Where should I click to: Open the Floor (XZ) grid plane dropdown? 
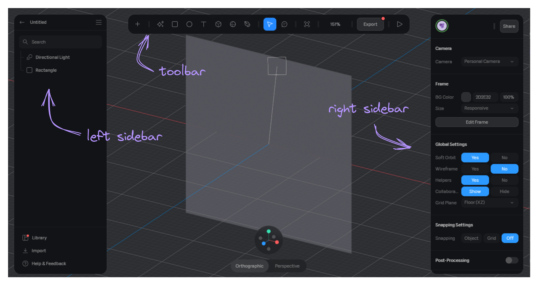489,202
